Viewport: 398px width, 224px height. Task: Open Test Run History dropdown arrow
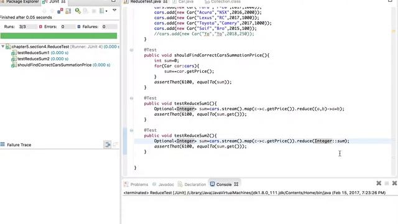[x=106, y=11]
